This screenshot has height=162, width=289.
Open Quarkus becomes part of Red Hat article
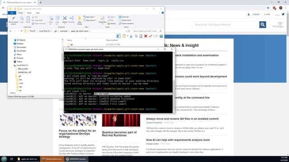(119, 134)
